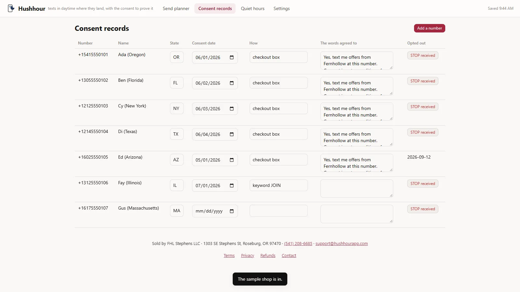Edit the FL state field for Ben
The width and height of the screenshot is (520, 292).
[177, 83]
